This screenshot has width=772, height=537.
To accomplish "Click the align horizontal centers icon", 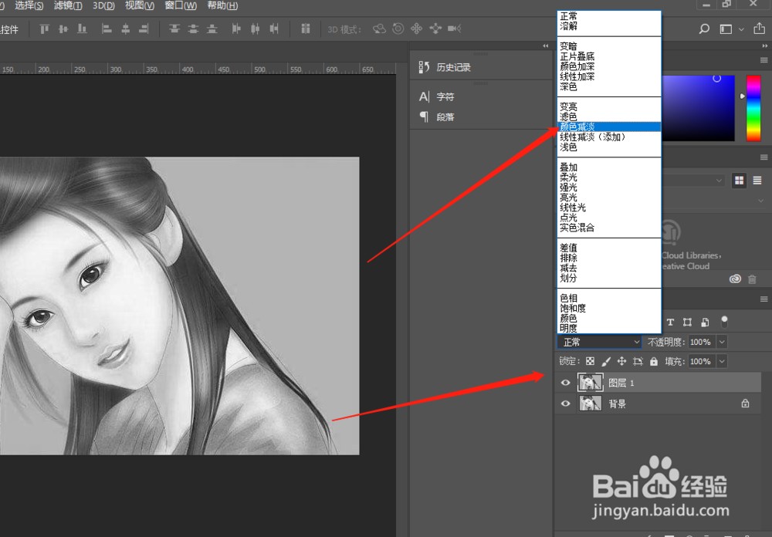I will 126,29.
